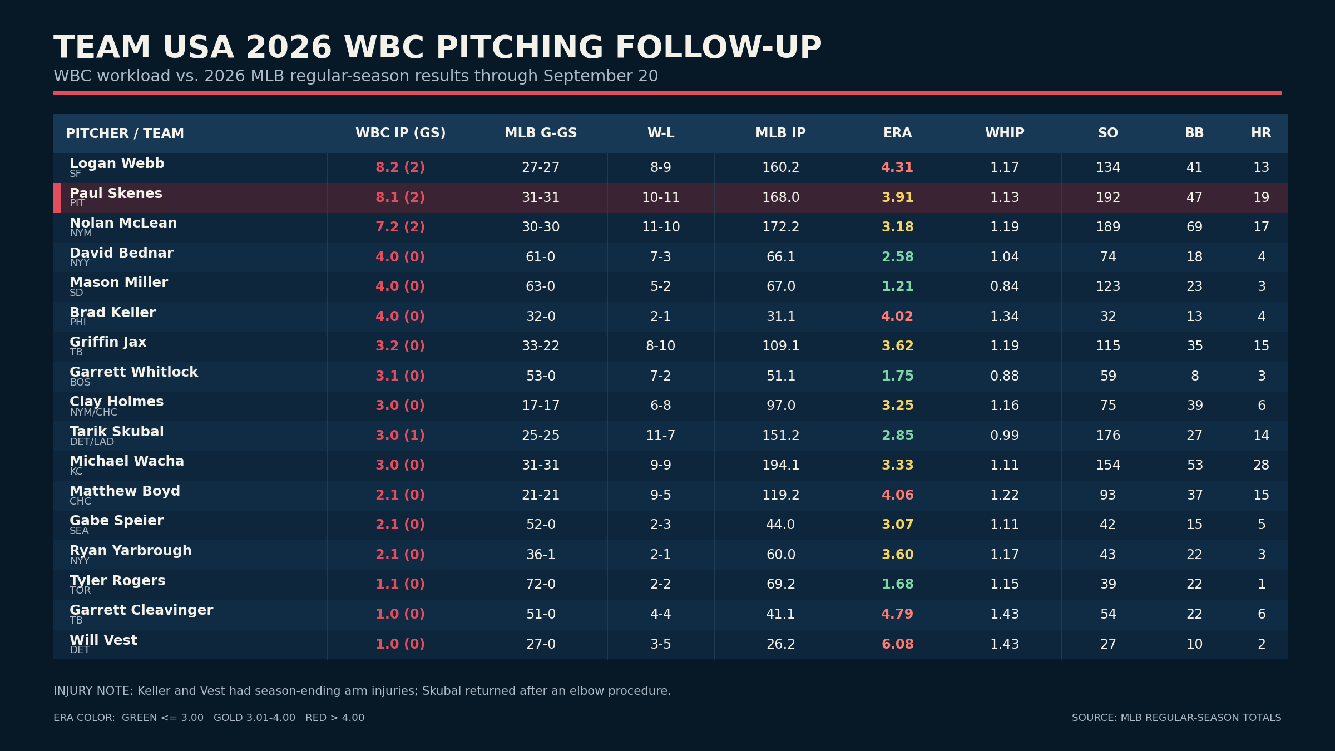The height and width of the screenshot is (751, 1335).
Task: Click Garrett Whitlock's pitcher name
Action: coord(133,372)
